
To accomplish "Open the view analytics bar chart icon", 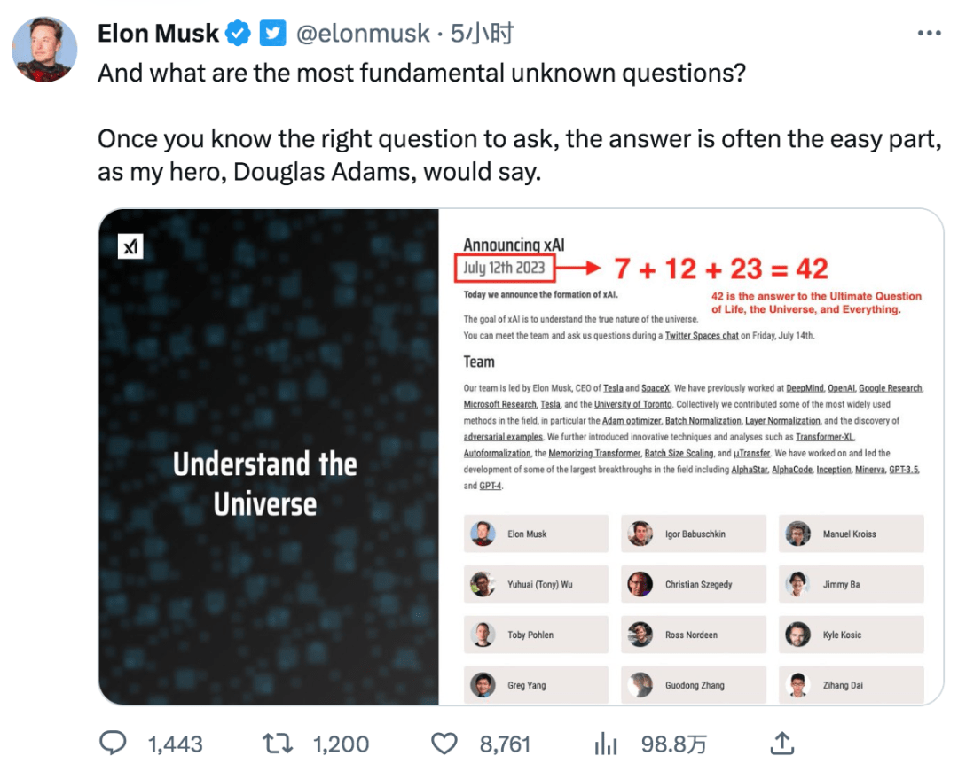I will point(606,743).
